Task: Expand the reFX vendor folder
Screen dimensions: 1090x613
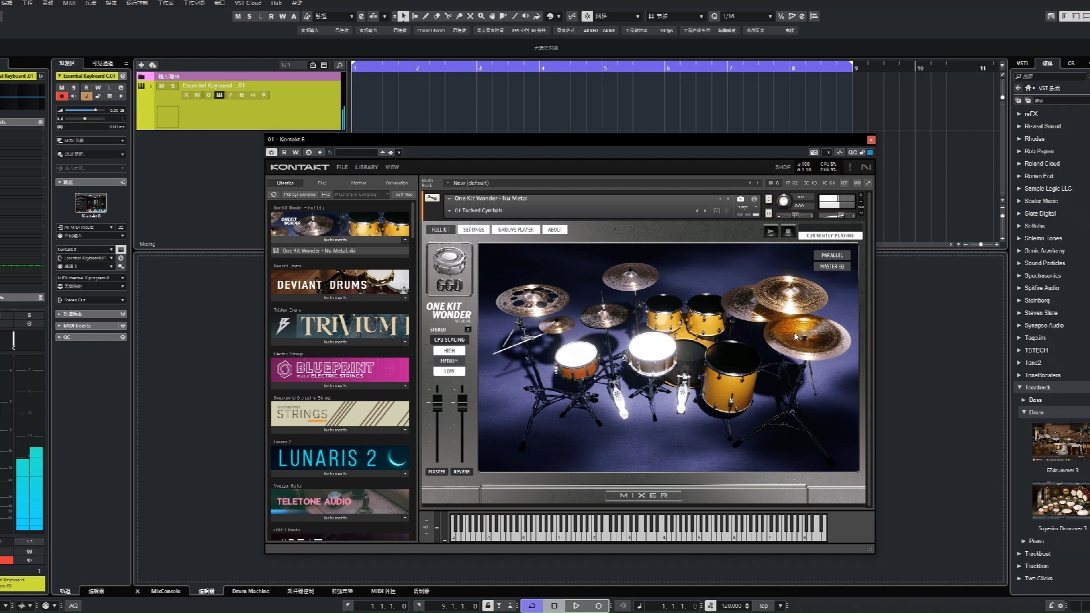Action: click(1019, 114)
